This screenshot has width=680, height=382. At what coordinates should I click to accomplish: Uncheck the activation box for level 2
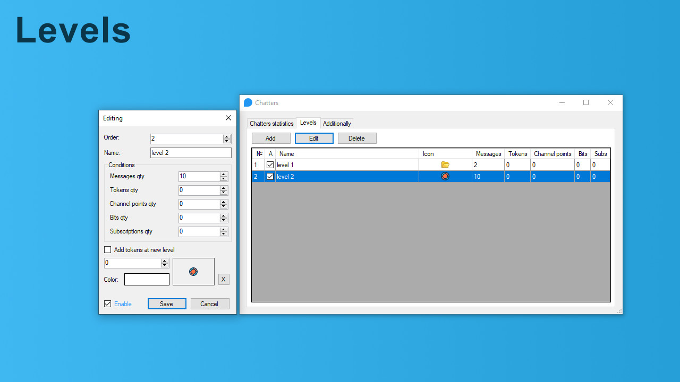coord(270,176)
